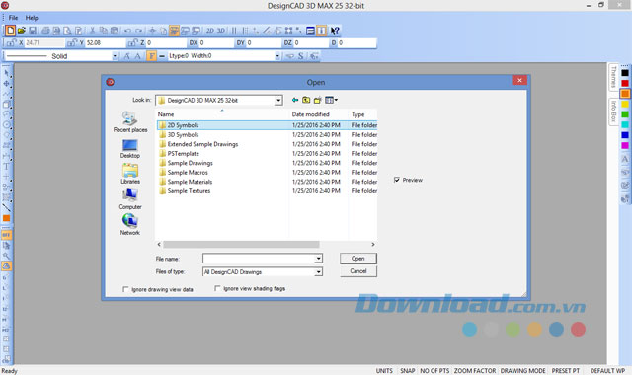Screen dimensions: 632x375
Task: Click the Go back arrow in Open dialog
Action: tap(295, 100)
